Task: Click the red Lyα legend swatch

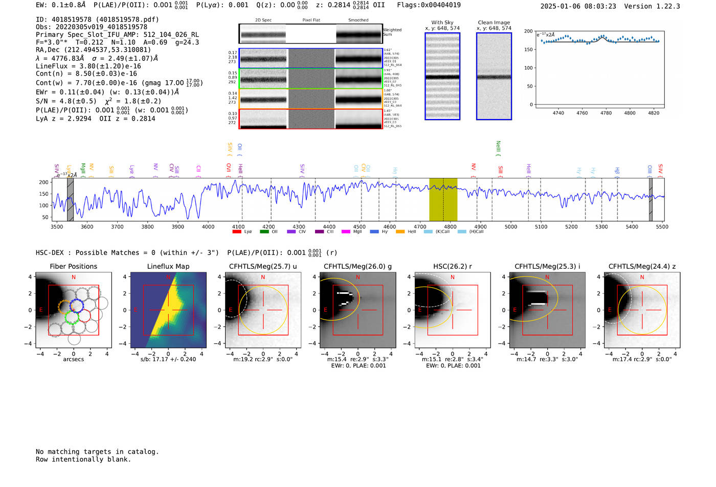Action: point(237,232)
